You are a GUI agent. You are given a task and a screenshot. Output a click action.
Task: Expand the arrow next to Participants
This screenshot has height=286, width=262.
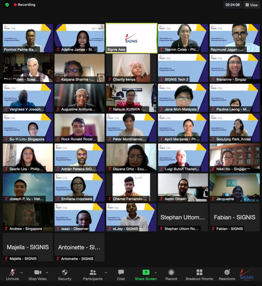(106, 272)
